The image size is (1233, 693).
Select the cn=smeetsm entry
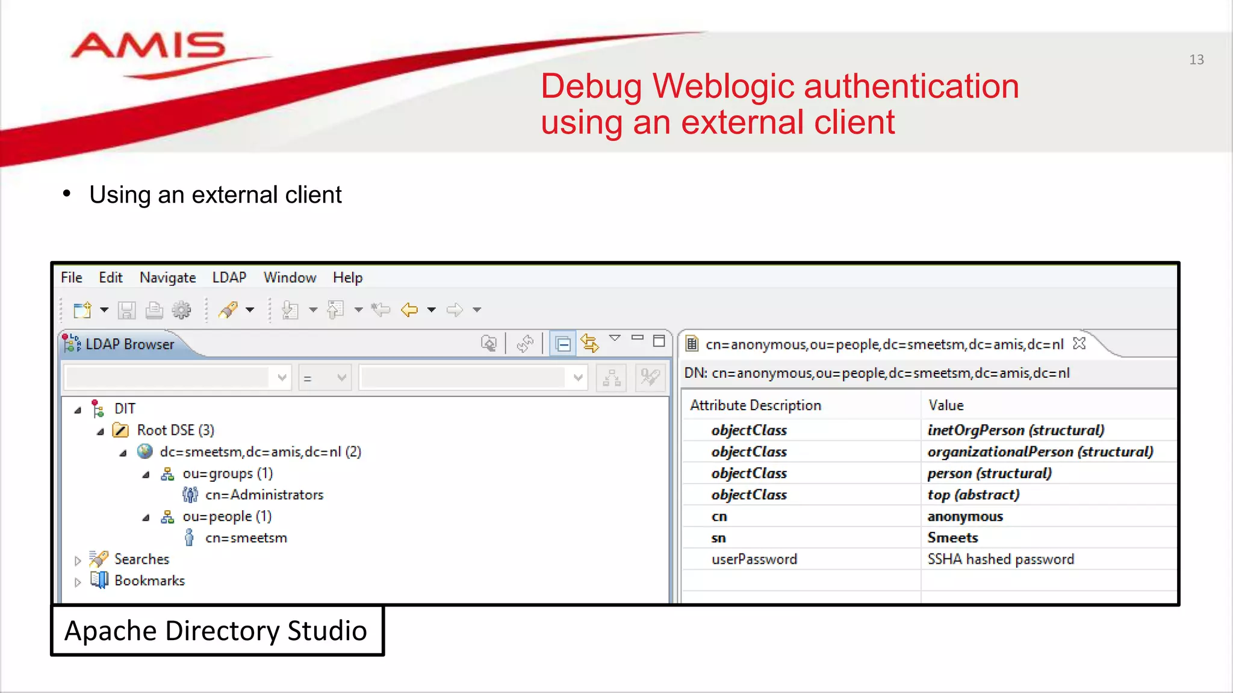(246, 538)
